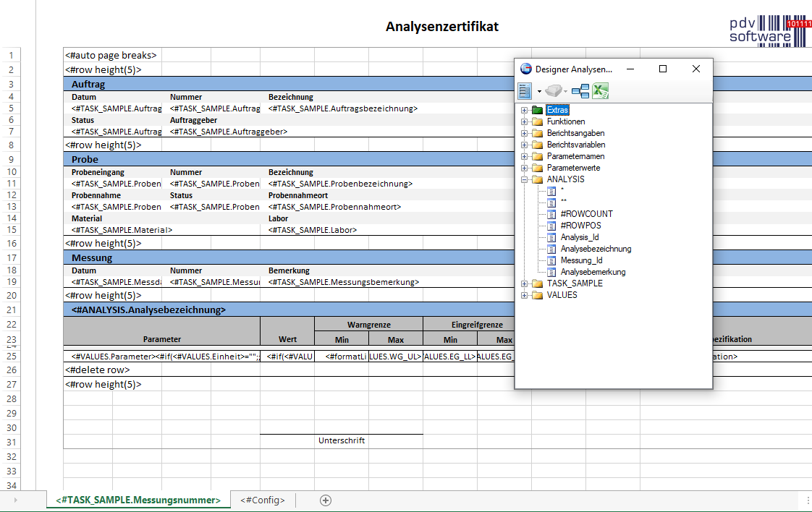This screenshot has height=512, width=812.
Task: Click the <#delete row> cell
Action: click(x=98, y=370)
